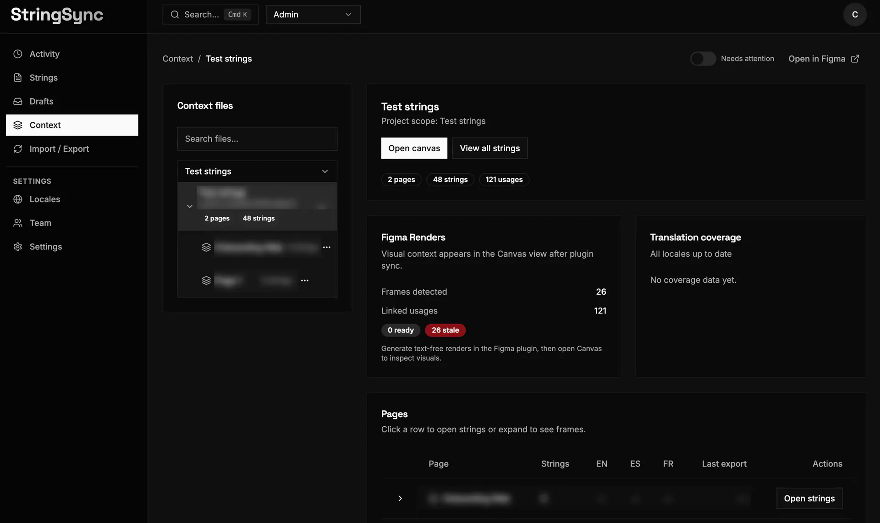Image resolution: width=880 pixels, height=523 pixels.
Task: Open the Activity clock icon
Action: point(18,54)
